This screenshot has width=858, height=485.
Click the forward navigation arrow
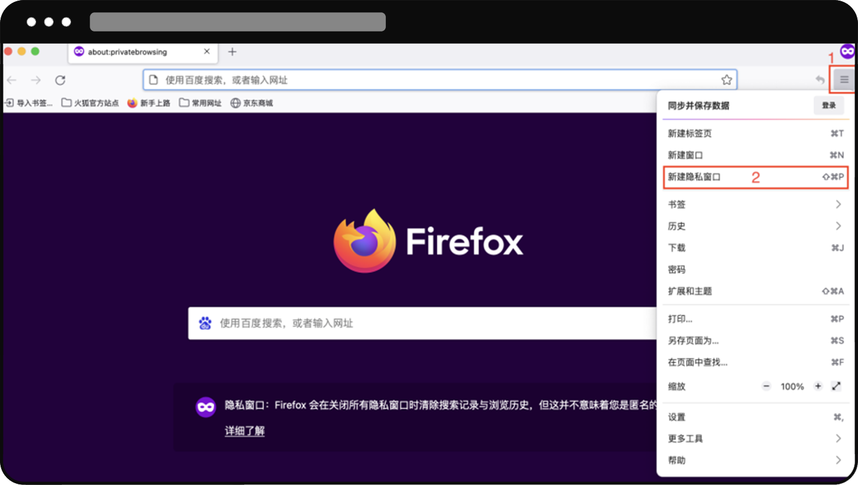point(36,80)
